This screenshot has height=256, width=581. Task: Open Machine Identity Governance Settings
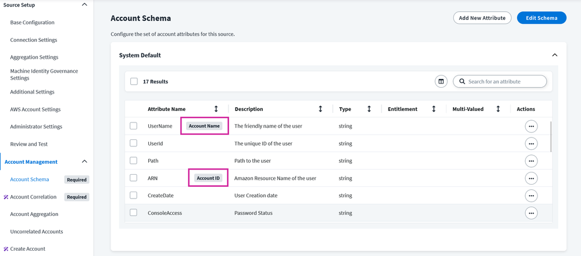coord(44,74)
